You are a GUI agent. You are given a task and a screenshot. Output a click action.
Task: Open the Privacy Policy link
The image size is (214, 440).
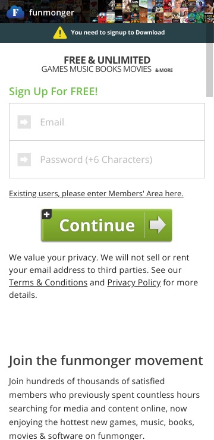pyautogui.click(x=134, y=282)
